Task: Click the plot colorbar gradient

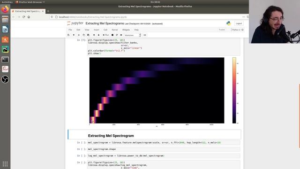Action: point(234,90)
